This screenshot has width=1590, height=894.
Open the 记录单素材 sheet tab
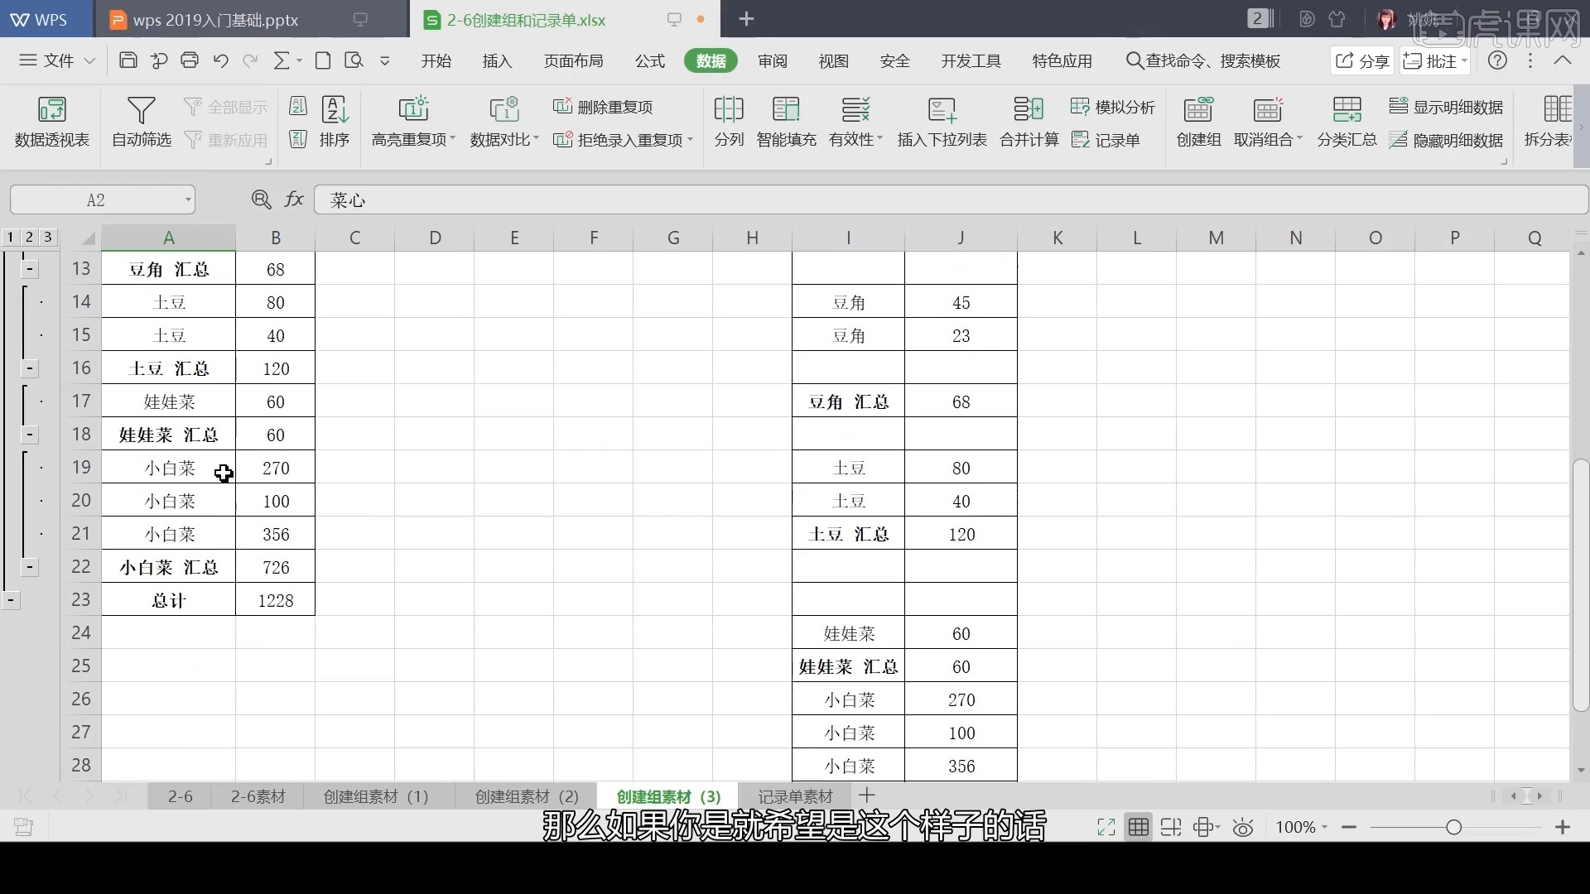click(794, 795)
